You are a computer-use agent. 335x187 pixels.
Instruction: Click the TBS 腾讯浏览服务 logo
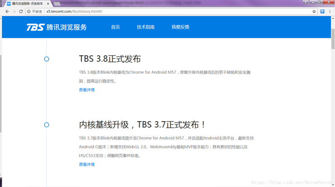click(x=56, y=27)
